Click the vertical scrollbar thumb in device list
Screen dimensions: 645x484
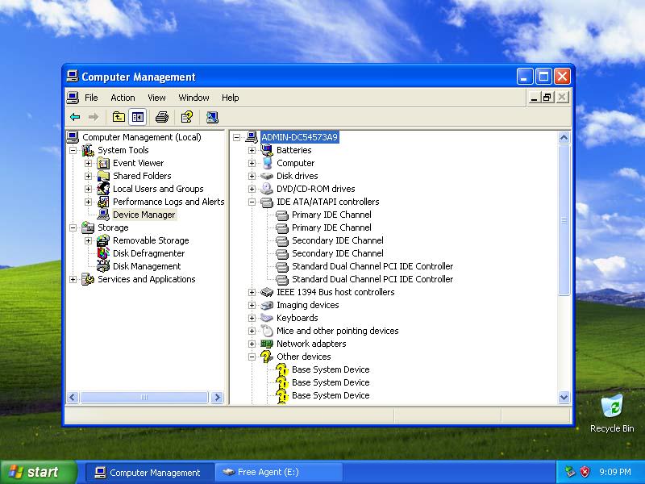tap(564, 219)
